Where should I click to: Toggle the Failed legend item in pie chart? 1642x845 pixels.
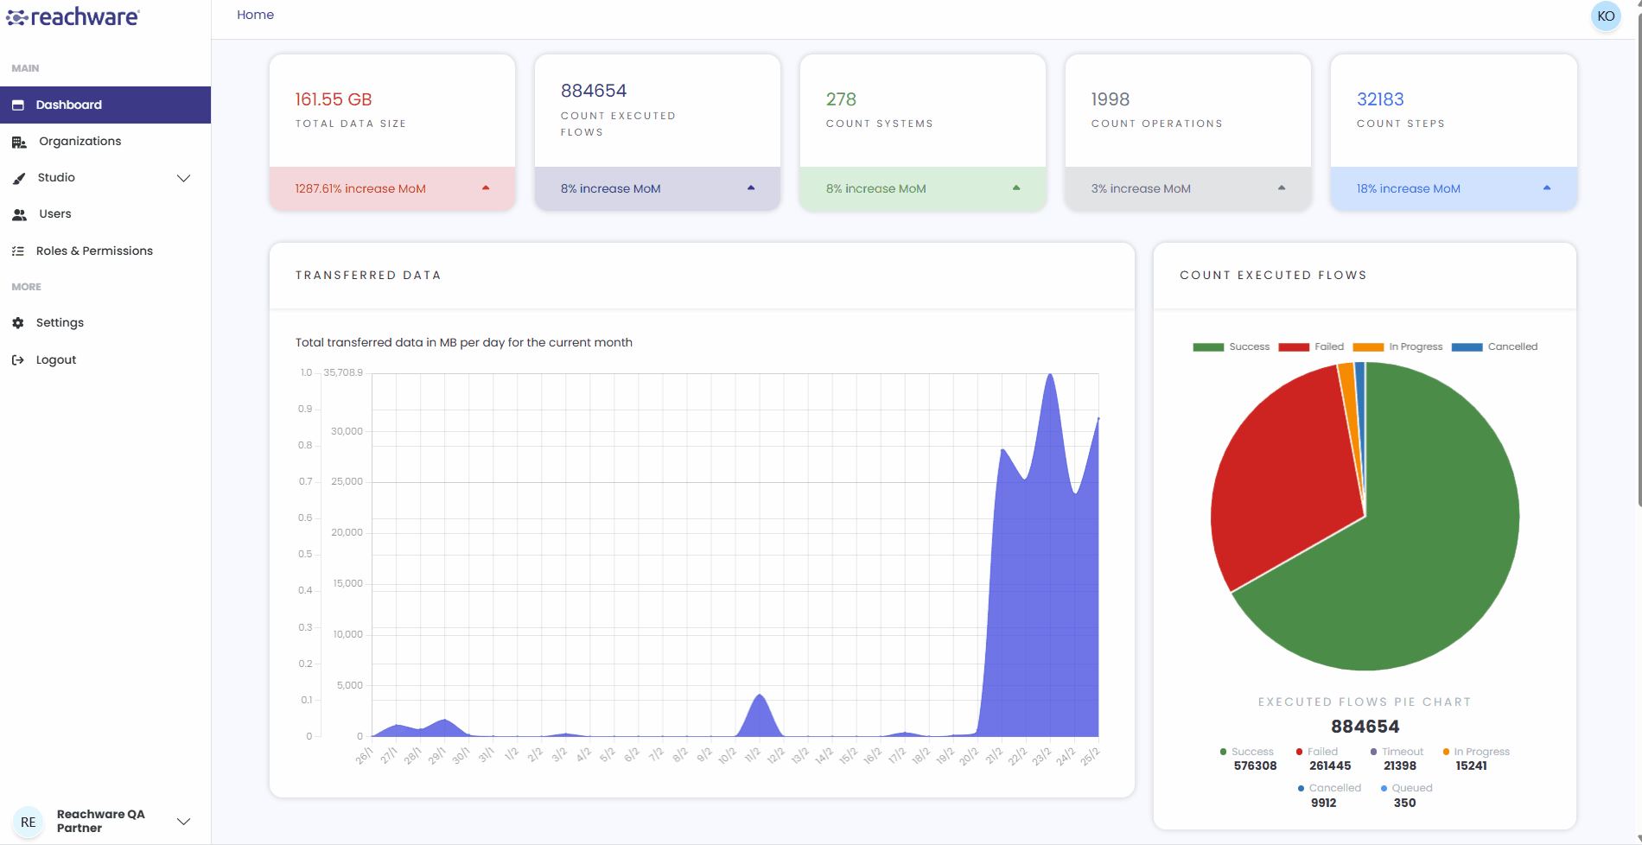(1311, 346)
